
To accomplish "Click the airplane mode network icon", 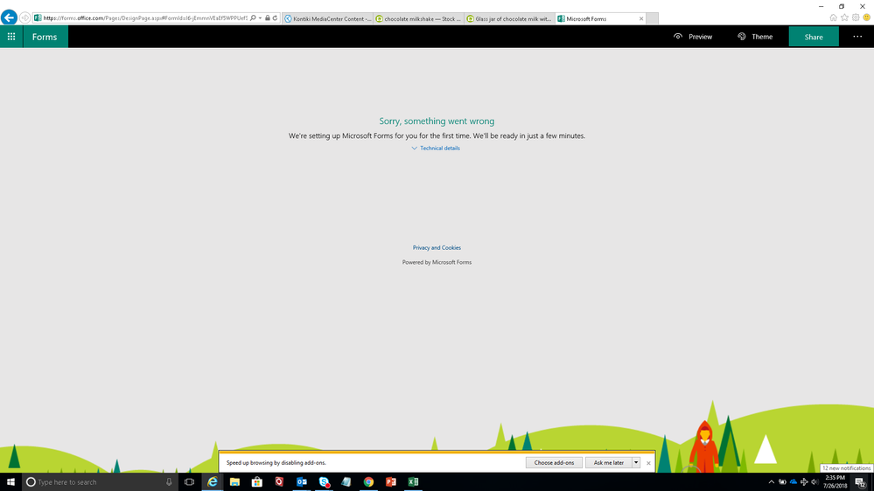I will [x=804, y=482].
